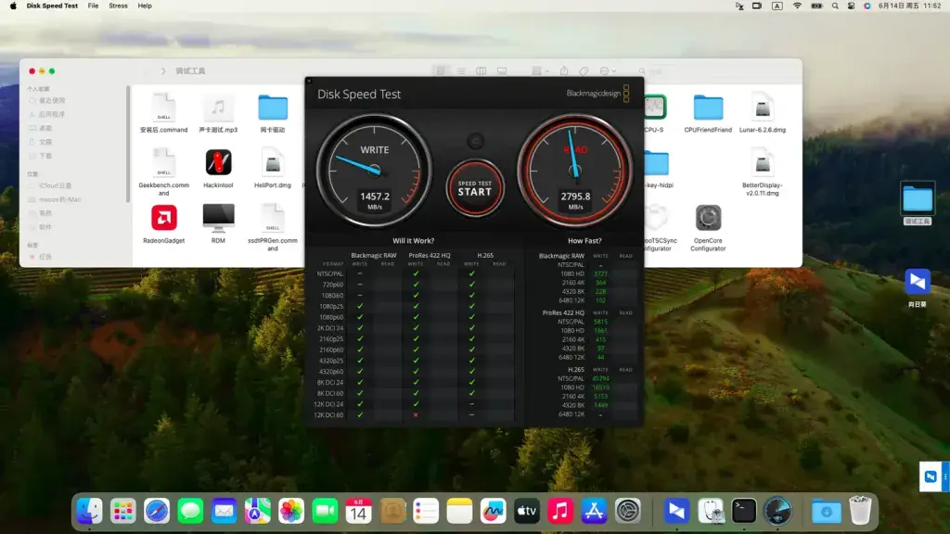The width and height of the screenshot is (950, 534).
Task: Open 调试工具 folder on desktop
Action: coord(917,203)
